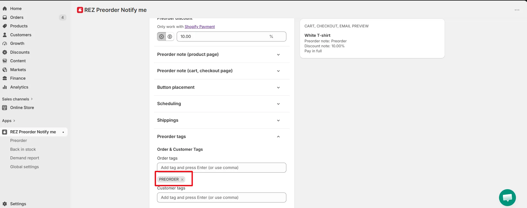
Task: Click the Finance bank icon
Action: tap(5, 78)
